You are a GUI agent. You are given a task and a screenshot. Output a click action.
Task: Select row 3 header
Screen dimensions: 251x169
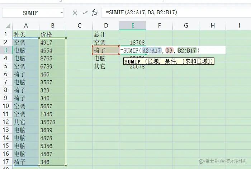tap(6, 50)
